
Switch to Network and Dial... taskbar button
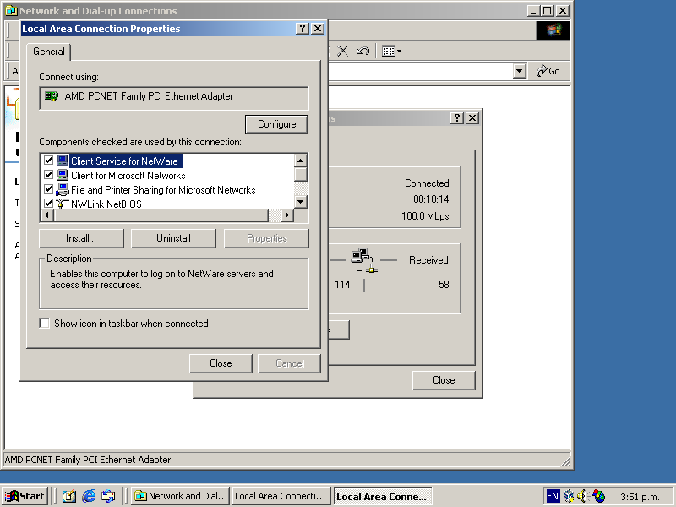(181, 496)
